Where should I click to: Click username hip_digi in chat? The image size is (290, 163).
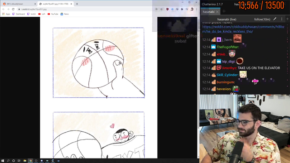pos(228,62)
